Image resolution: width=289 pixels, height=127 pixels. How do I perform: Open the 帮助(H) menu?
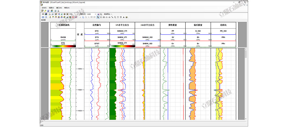pos(67,8)
